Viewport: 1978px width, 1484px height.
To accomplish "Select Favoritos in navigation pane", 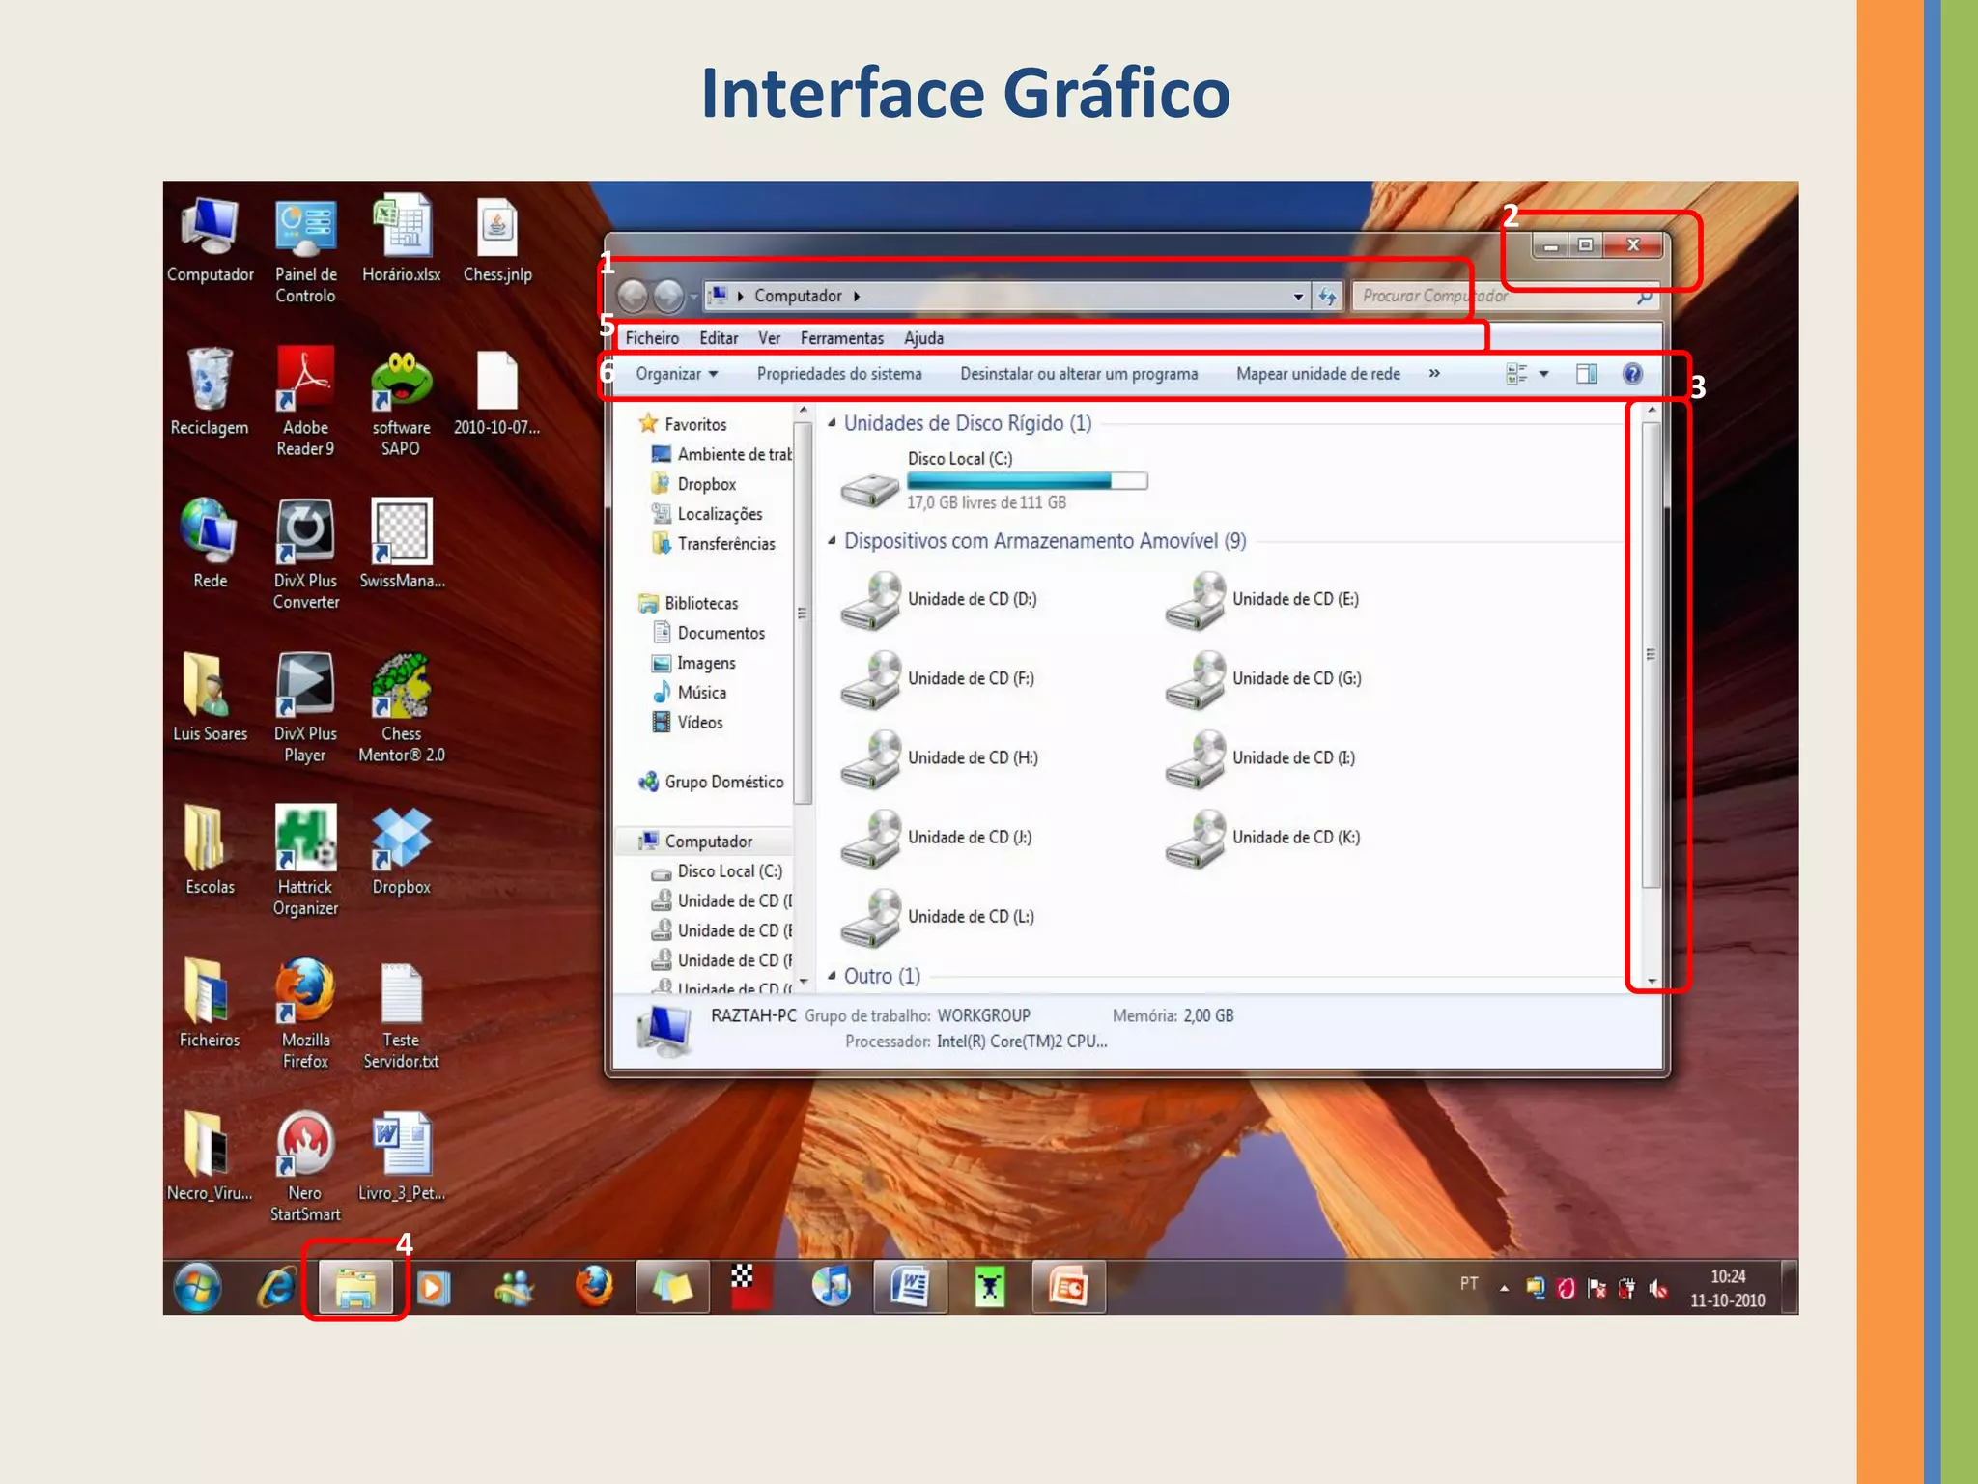I will (x=683, y=424).
